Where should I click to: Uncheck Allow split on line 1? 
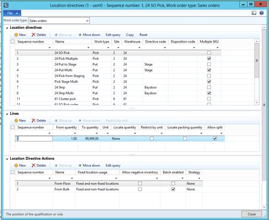pos(215,139)
